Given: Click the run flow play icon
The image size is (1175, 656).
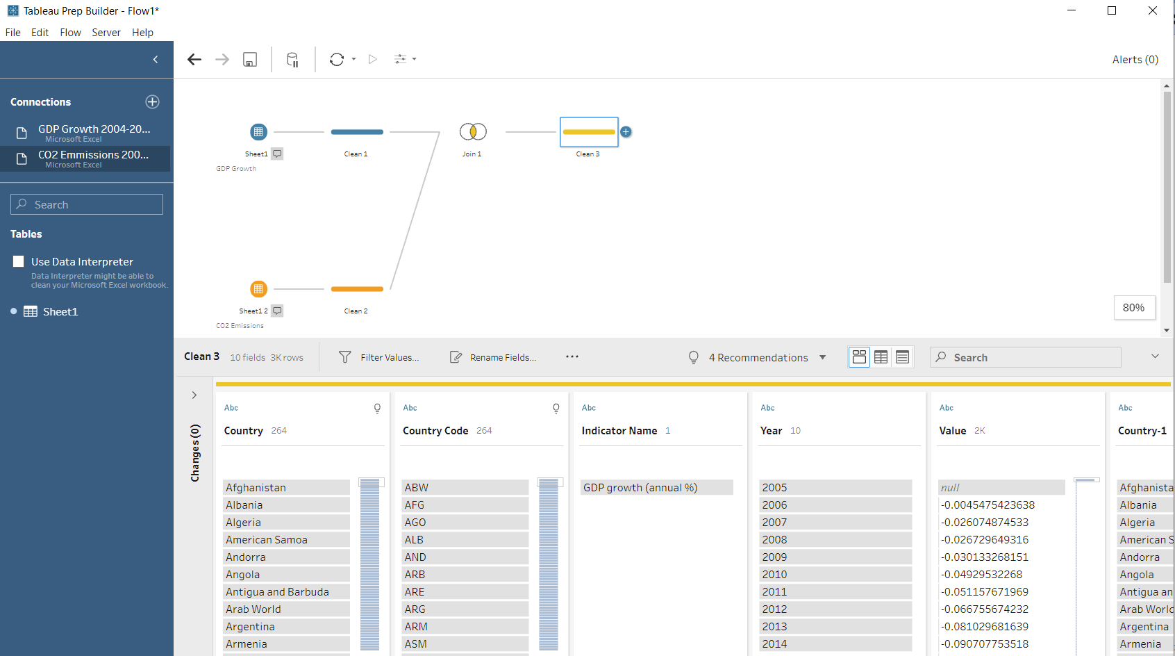Looking at the screenshot, I should tap(373, 60).
